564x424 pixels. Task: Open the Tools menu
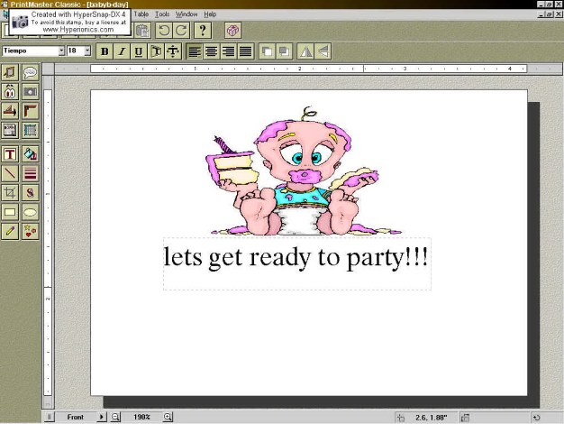(162, 14)
